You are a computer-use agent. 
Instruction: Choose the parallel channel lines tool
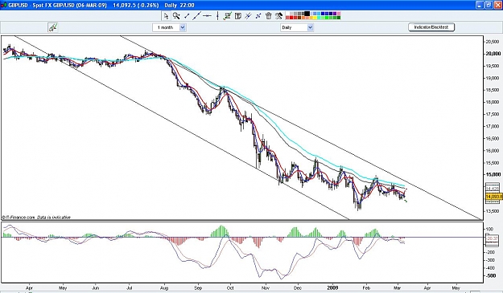pos(248,16)
